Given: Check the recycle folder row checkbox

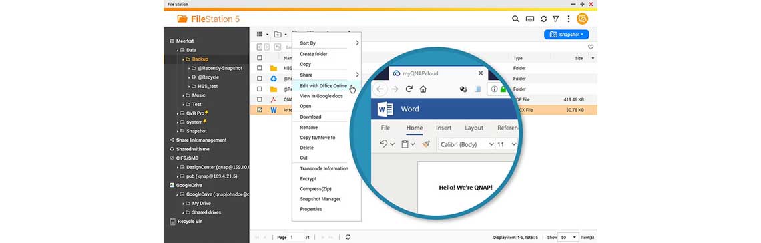Looking at the screenshot, I should [260, 79].
